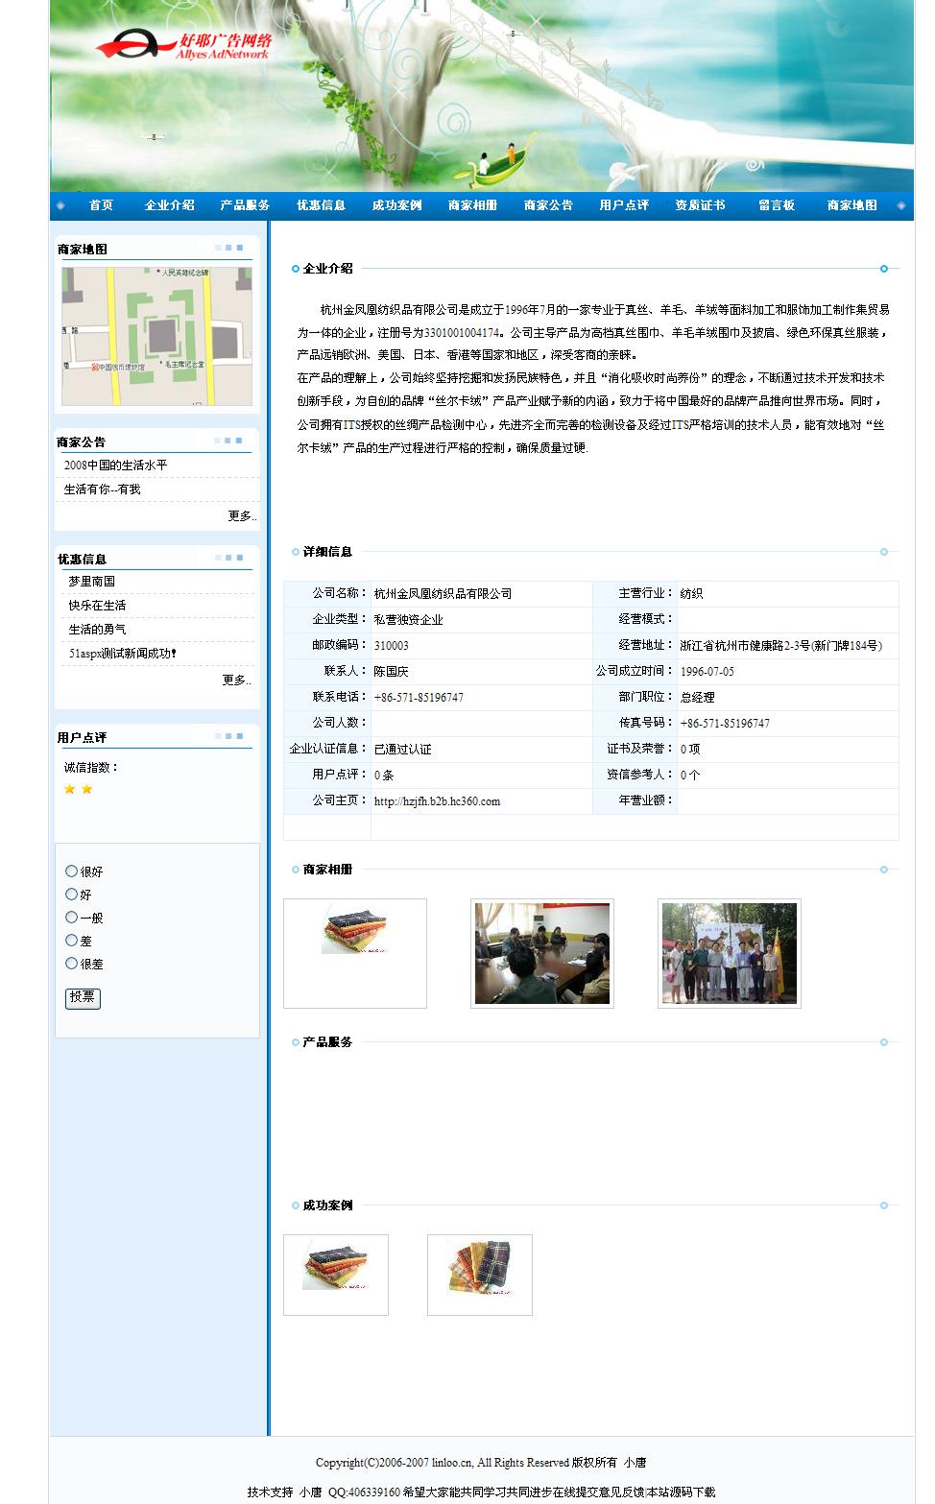Click 更多 under 优惠信息
This screenshot has width=935, height=1504.
pyautogui.click(x=236, y=680)
